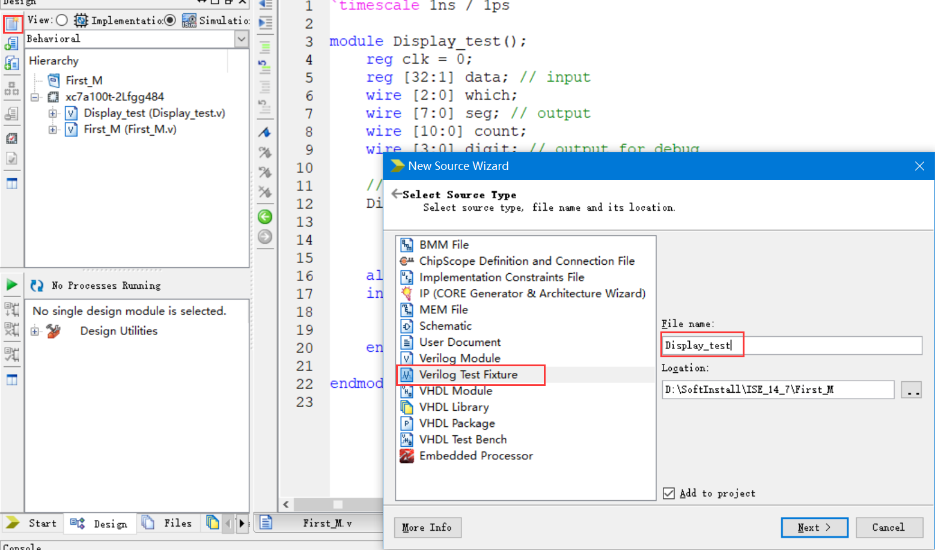Click the green Run process arrow icon
The image size is (935, 550).
tap(11, 285)
